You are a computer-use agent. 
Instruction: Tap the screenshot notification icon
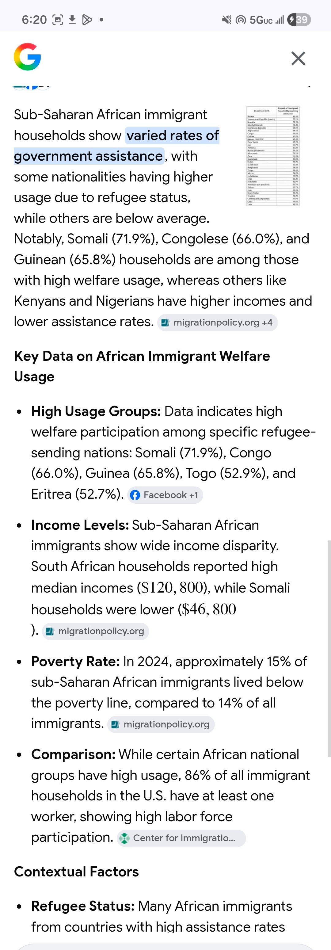pos(58,20)
